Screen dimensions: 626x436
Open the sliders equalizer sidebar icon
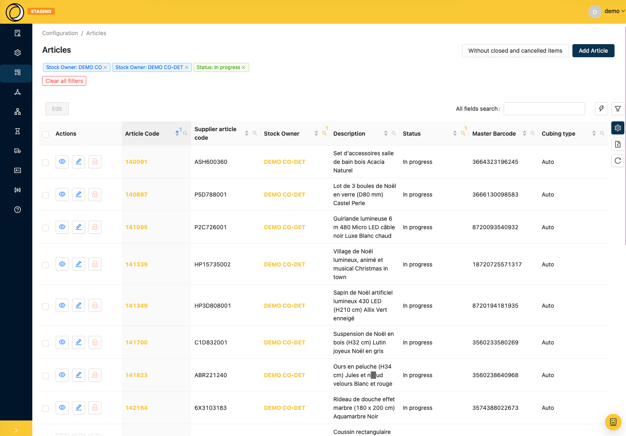point(18,190)
